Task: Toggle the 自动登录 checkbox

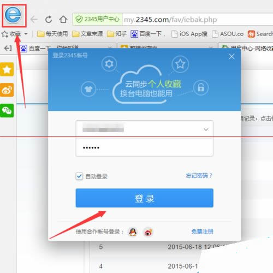Action: pos(79,176)
